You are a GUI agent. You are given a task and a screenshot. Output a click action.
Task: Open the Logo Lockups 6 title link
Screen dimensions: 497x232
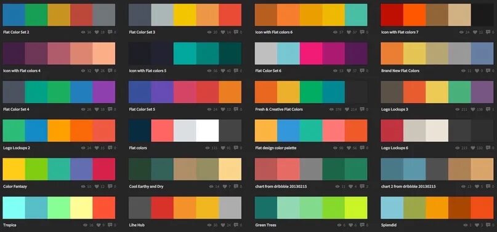click(x=395, y=148)
